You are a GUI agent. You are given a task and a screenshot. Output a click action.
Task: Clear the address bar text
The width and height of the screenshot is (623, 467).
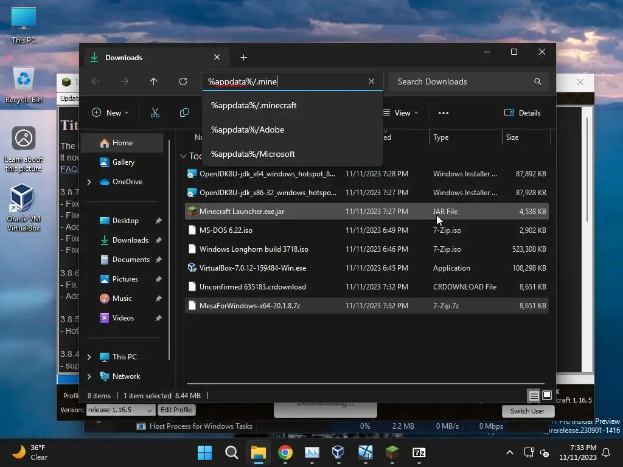[x=371, y=81]
